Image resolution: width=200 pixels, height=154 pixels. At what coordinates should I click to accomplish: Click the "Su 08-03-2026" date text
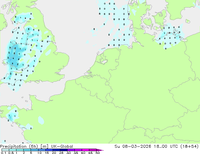[x=133, y=146]
